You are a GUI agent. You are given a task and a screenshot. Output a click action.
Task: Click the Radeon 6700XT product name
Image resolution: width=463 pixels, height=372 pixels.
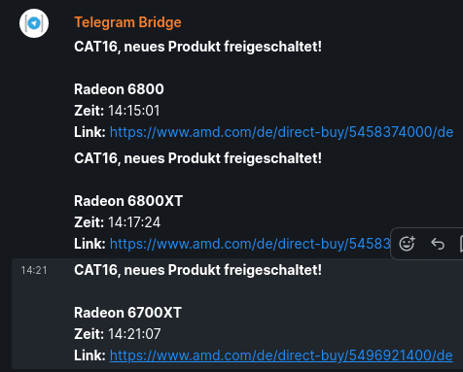pyautogui.click(x=127, y=313)
